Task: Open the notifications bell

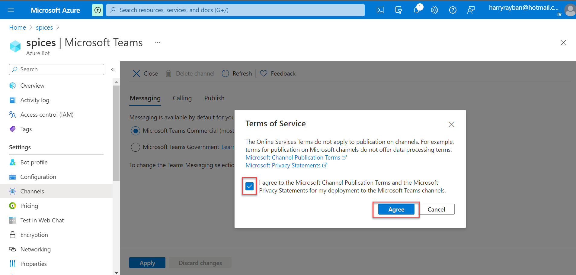Action: pos(417,10)
